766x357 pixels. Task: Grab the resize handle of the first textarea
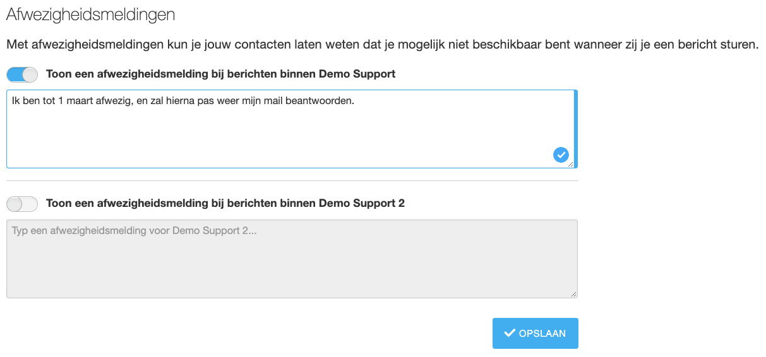coord(571,164)
